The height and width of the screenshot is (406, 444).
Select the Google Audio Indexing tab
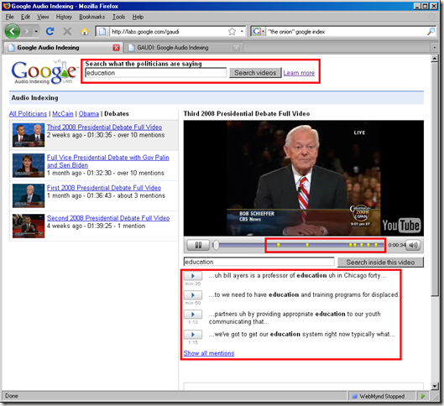click(63, 48)
